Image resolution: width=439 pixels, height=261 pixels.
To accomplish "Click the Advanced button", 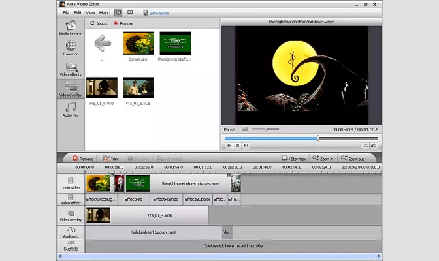I will pos(169,159).
